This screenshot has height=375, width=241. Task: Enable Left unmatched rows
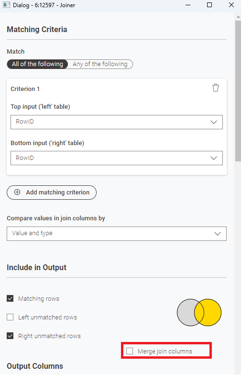click(x=10, y=317)
